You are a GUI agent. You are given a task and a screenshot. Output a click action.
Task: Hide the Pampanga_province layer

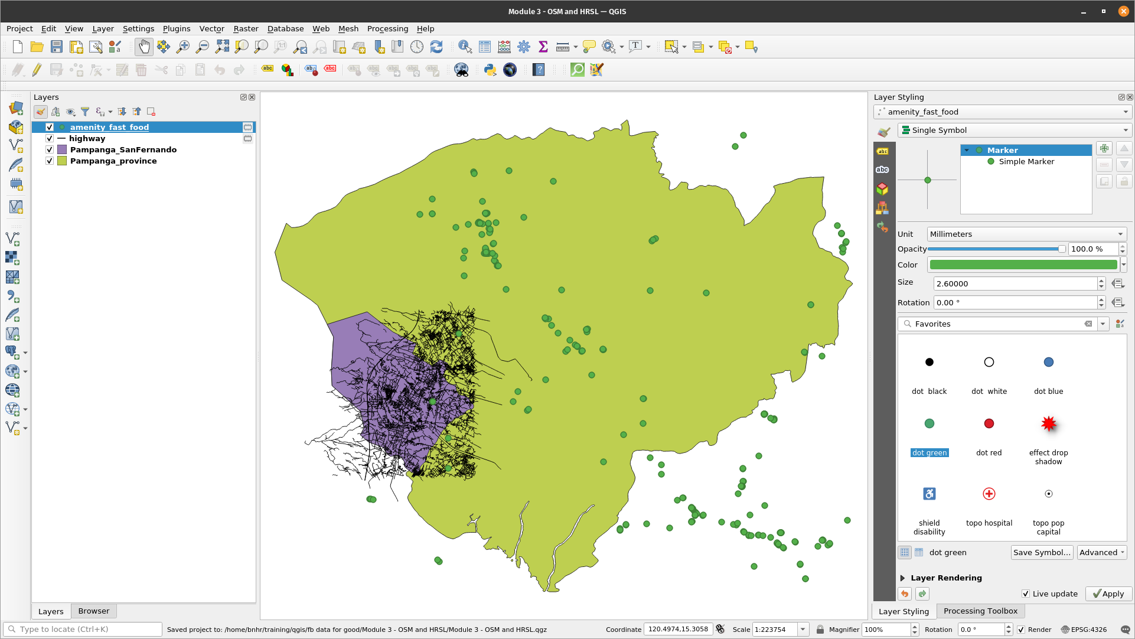pyautogui.click(x=50, y=161)
